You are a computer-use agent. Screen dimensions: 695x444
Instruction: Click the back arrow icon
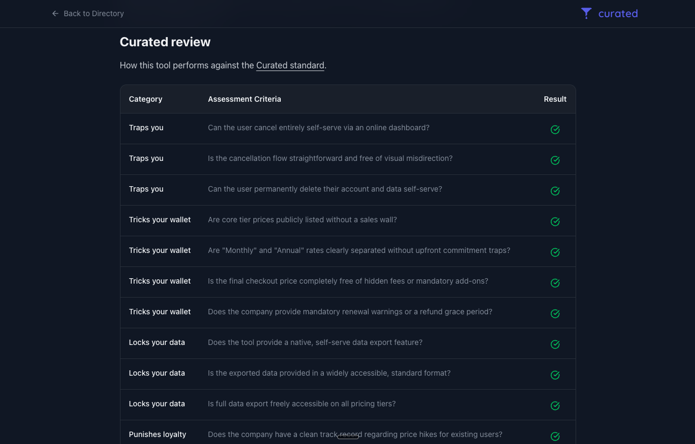point(55,13)
